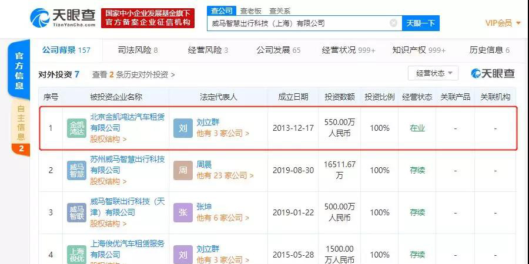Click the 威马智联 company logo icon
Screen dimensions: 529x264
(76, 212)
